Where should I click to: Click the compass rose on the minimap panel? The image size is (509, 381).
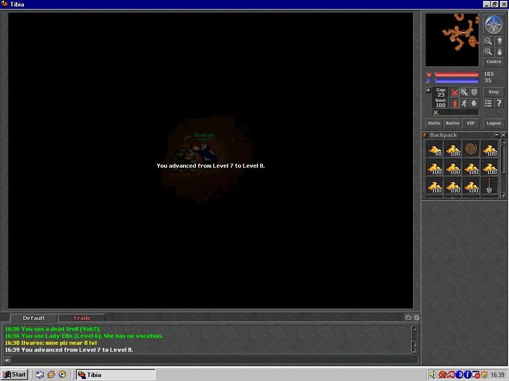[494, 24]
